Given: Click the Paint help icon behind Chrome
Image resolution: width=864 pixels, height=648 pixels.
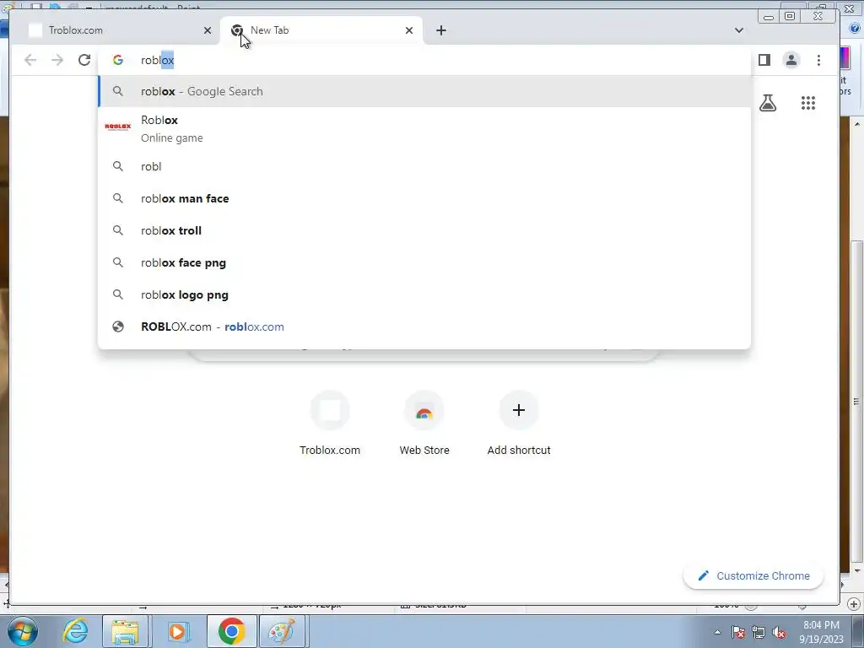Looking at the screenshot, I should [855, 28].
